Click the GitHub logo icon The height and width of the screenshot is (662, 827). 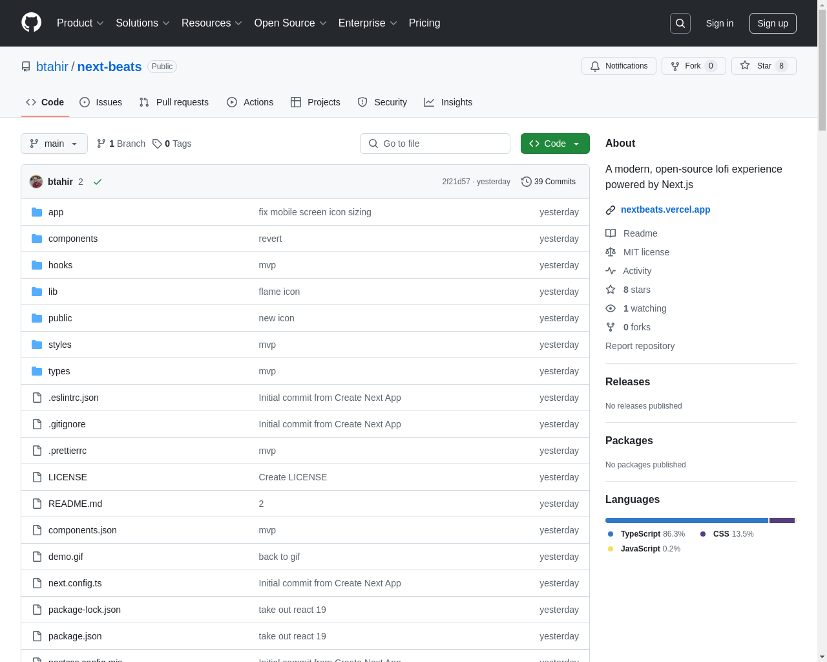click(32, 23)
